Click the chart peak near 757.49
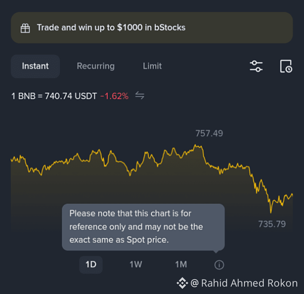 [195, 145]
